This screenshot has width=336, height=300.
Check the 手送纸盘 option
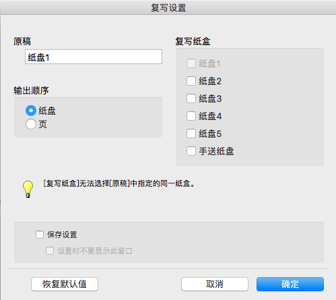191,151
